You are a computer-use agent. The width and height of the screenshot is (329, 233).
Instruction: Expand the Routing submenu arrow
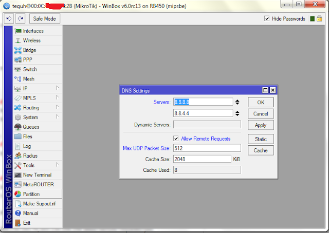(58, 107)
